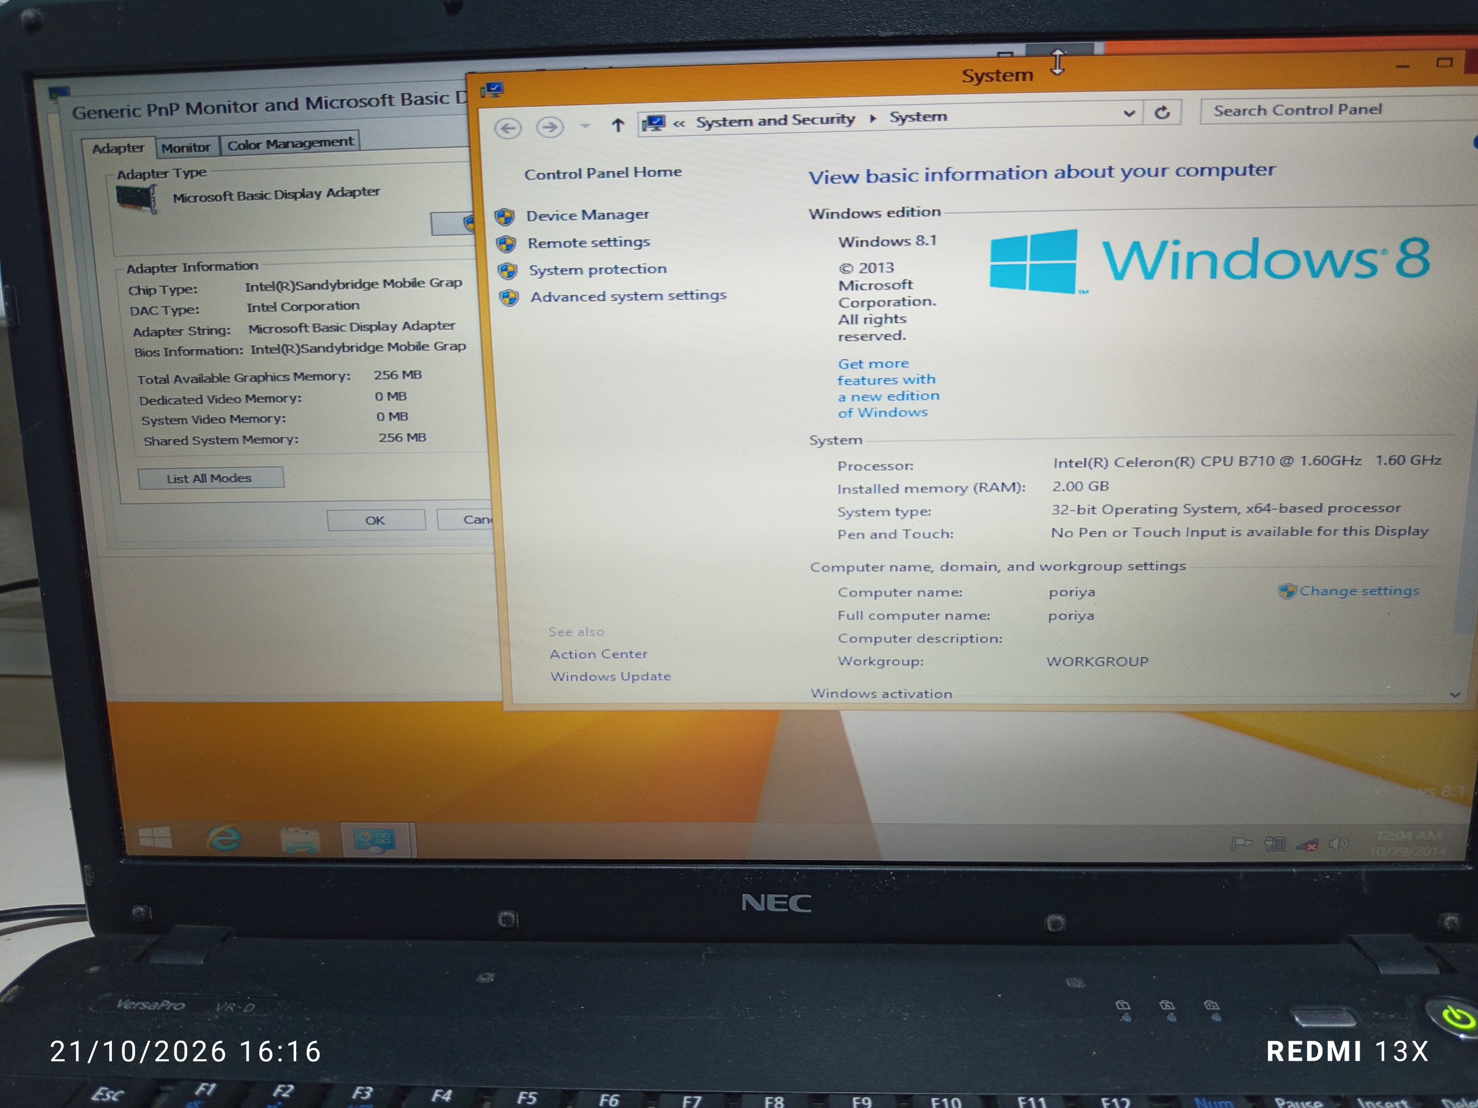
Task: Click the Back navigation arrow
Action: pos(508,128)
